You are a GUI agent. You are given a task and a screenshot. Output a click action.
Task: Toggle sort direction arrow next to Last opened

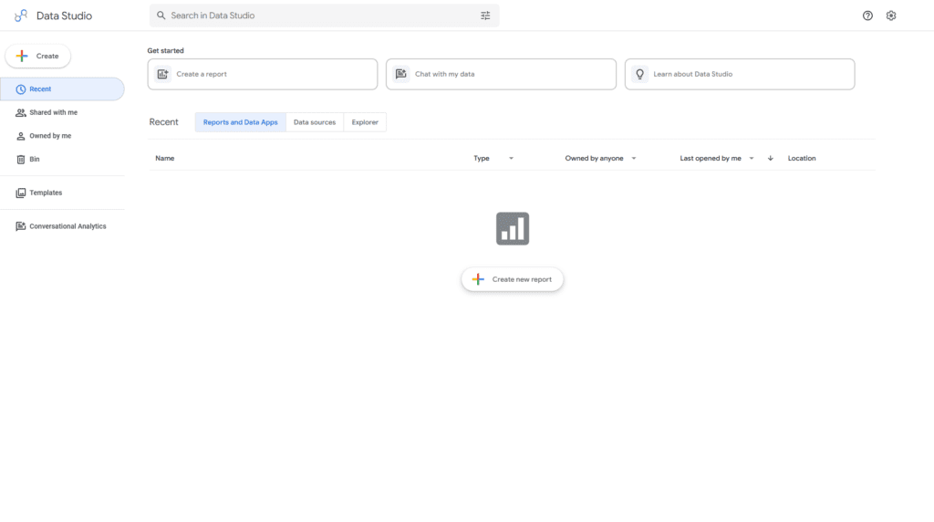(x=770, y=159)
